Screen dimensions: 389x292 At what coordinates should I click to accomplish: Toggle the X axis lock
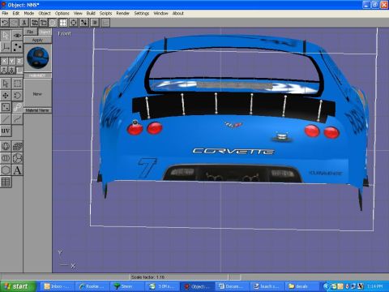pos(4,61)
